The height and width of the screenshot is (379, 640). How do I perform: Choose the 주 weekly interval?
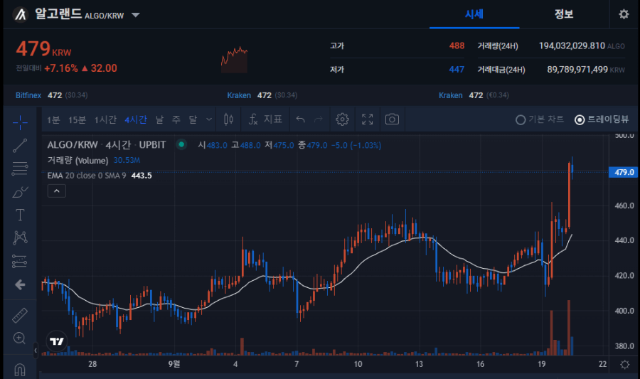pyautogui.click(x=176, y=120)
